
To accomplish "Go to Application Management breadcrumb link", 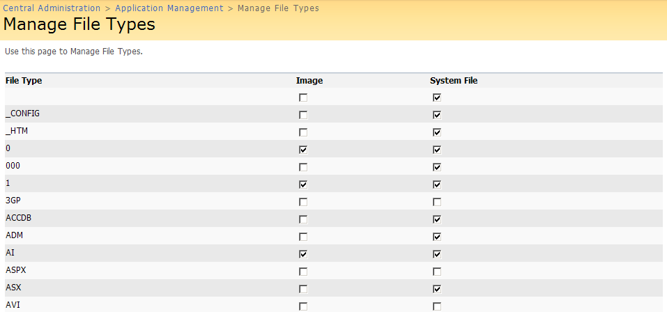I will tap(169, 8).
